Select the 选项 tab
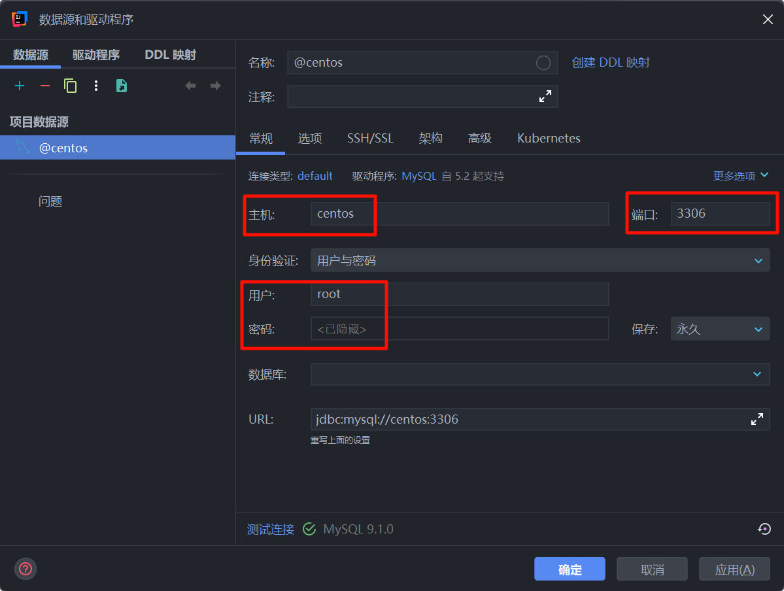The width and height of the screenshot is (784, 591). click(310, 139)
